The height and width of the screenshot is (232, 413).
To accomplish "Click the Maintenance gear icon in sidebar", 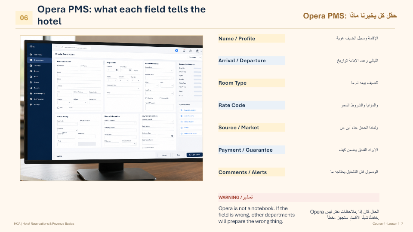I will point(31,99).
